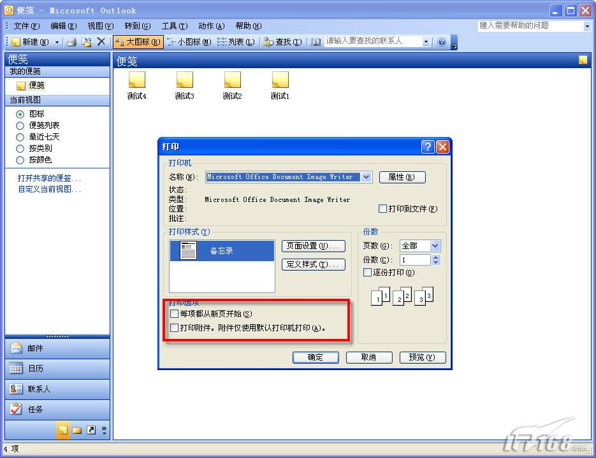Open the 测试1 note icon
Screen dimensions: 596x458
point(280,80)
